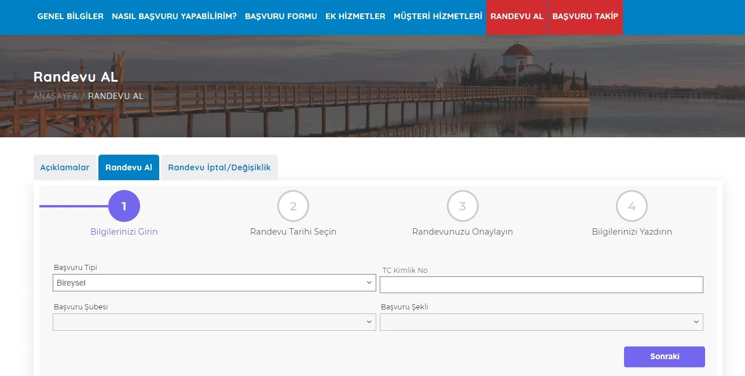This screenshot has width=745, height=376.
Task: Open MÜŞTERİ HİZMETLERİ navigation item
Action: [439, 16]
